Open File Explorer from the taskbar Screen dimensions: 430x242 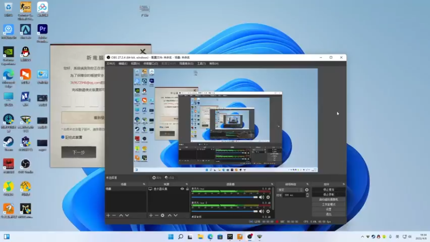pos(200,237)
